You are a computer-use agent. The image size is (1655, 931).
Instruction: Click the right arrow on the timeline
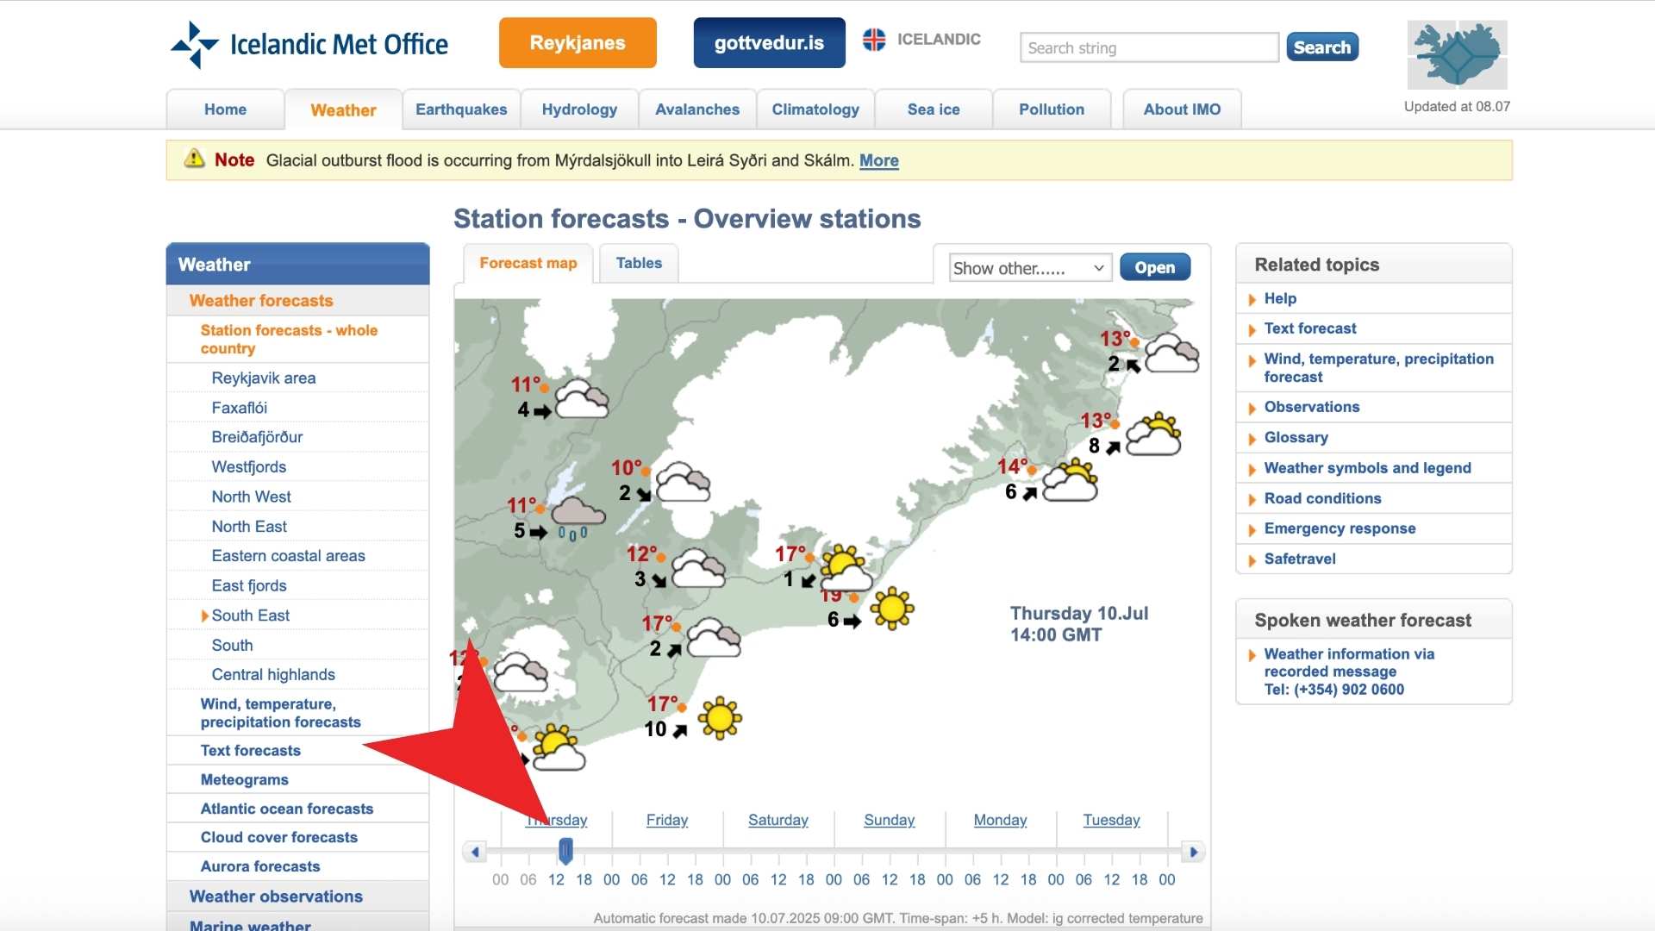(x=1194, y=851)
